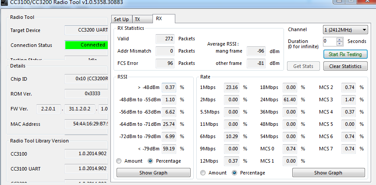Screen dimensions: 376x185
Task: Click the Chip ID value field
Action: (x=86, y=79)
